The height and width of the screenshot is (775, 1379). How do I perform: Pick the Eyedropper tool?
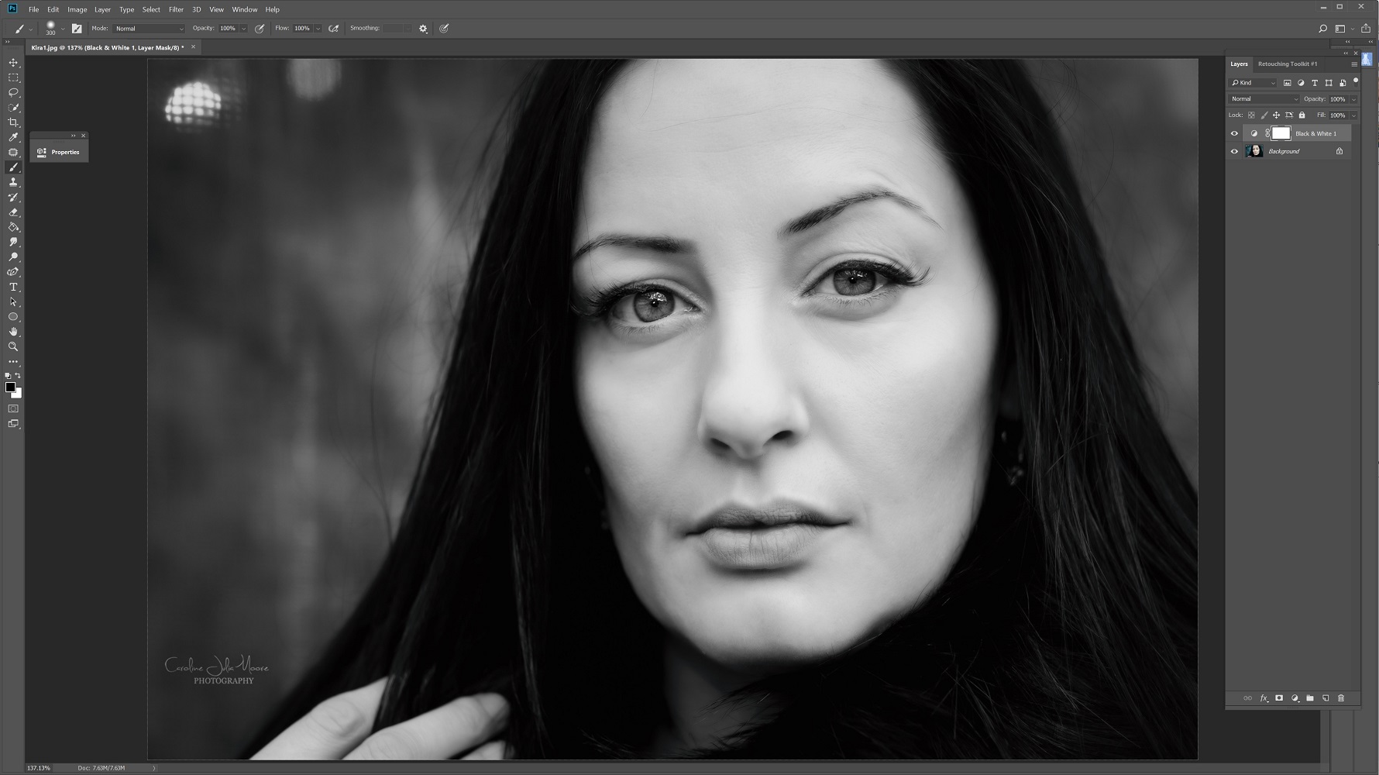tap(13, 138)
